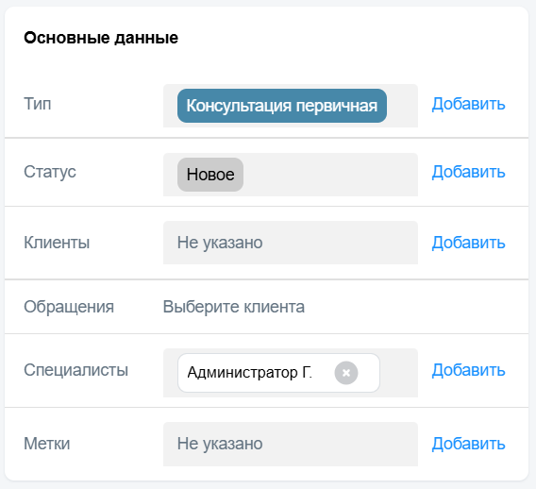Add a client with the Клиенты Добавить link
The width and height of the screenshot is (536, 489).
pyautogui.click(x=468, y=243)
